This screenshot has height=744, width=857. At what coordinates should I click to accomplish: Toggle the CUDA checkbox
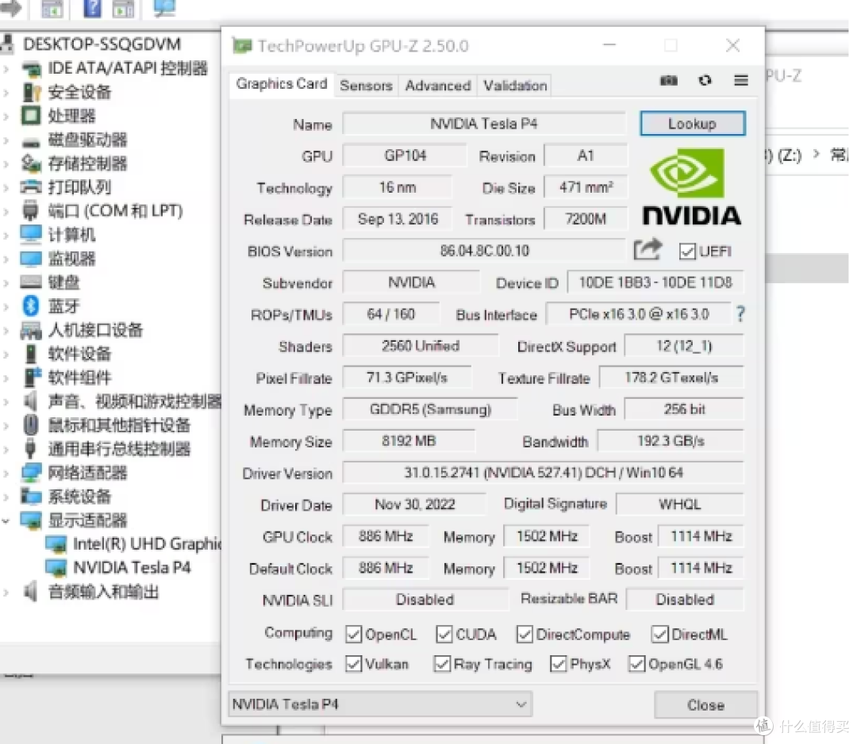[x=444, y=635]
